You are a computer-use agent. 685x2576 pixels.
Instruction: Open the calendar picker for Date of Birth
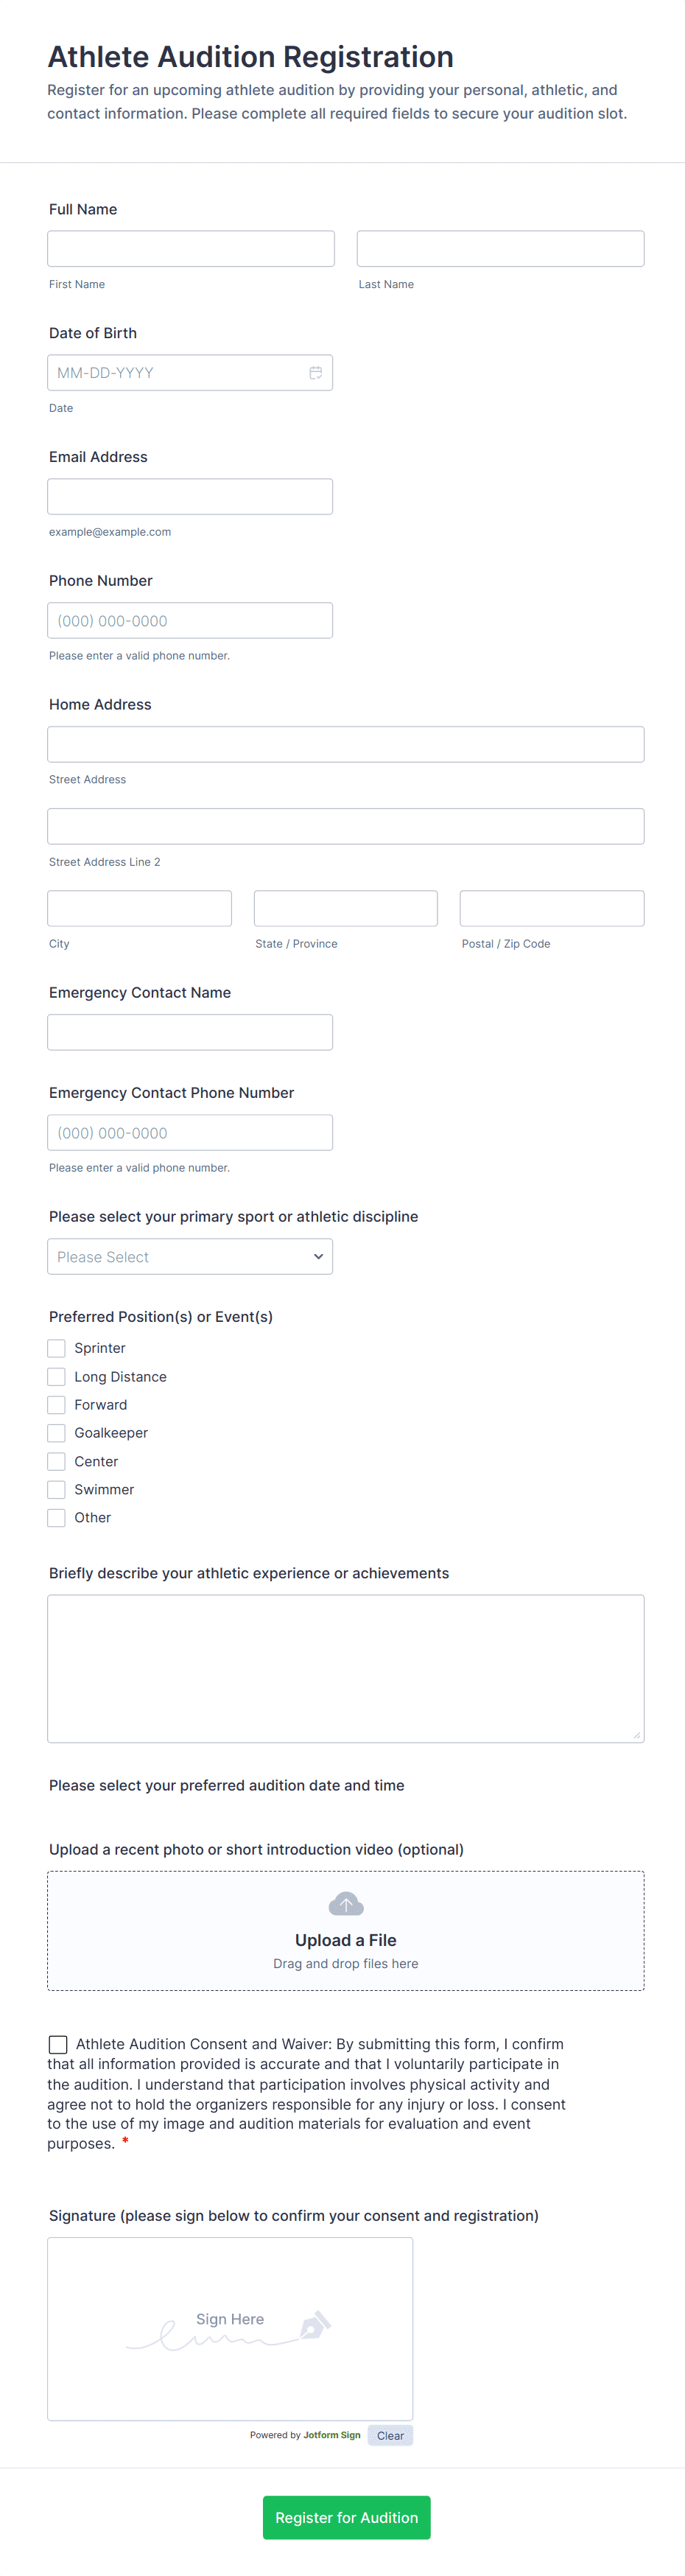click(x=316, y=372)
